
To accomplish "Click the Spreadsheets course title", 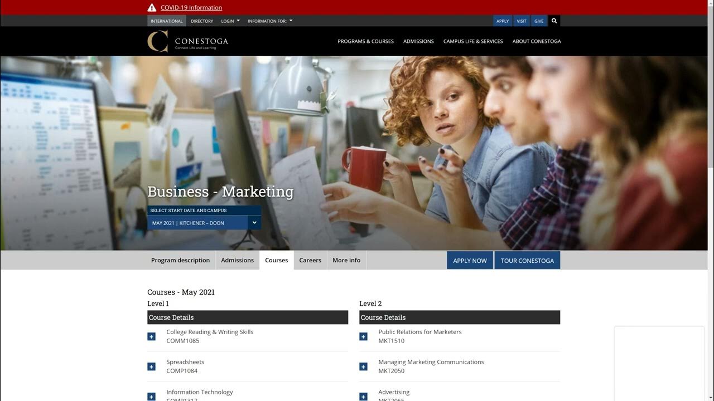I will (x=185, y=362).
